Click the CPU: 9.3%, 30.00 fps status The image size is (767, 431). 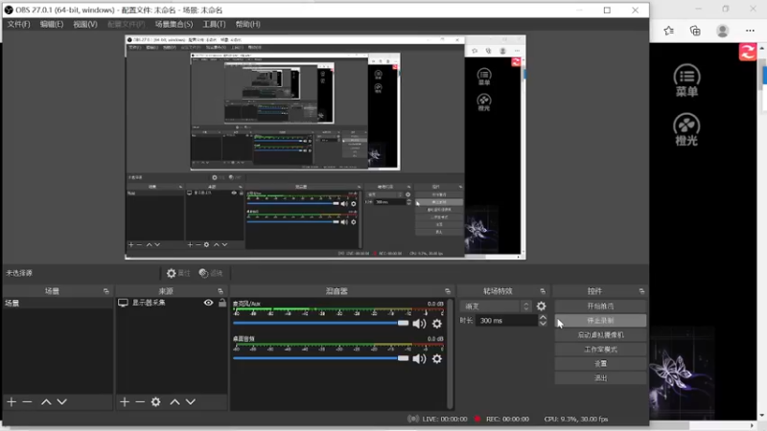(576, 419)
